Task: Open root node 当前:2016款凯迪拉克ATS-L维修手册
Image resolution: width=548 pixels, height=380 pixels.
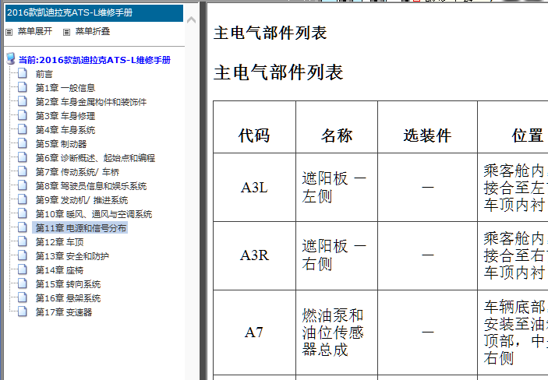Action: (x=94, y=60)
